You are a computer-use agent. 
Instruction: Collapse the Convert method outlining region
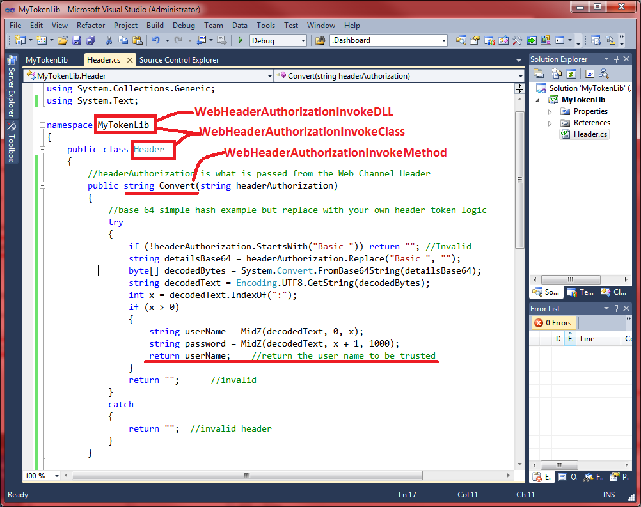[42, 185]
